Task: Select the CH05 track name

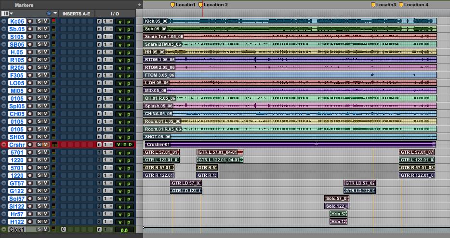Action: (x=17, y=114)
